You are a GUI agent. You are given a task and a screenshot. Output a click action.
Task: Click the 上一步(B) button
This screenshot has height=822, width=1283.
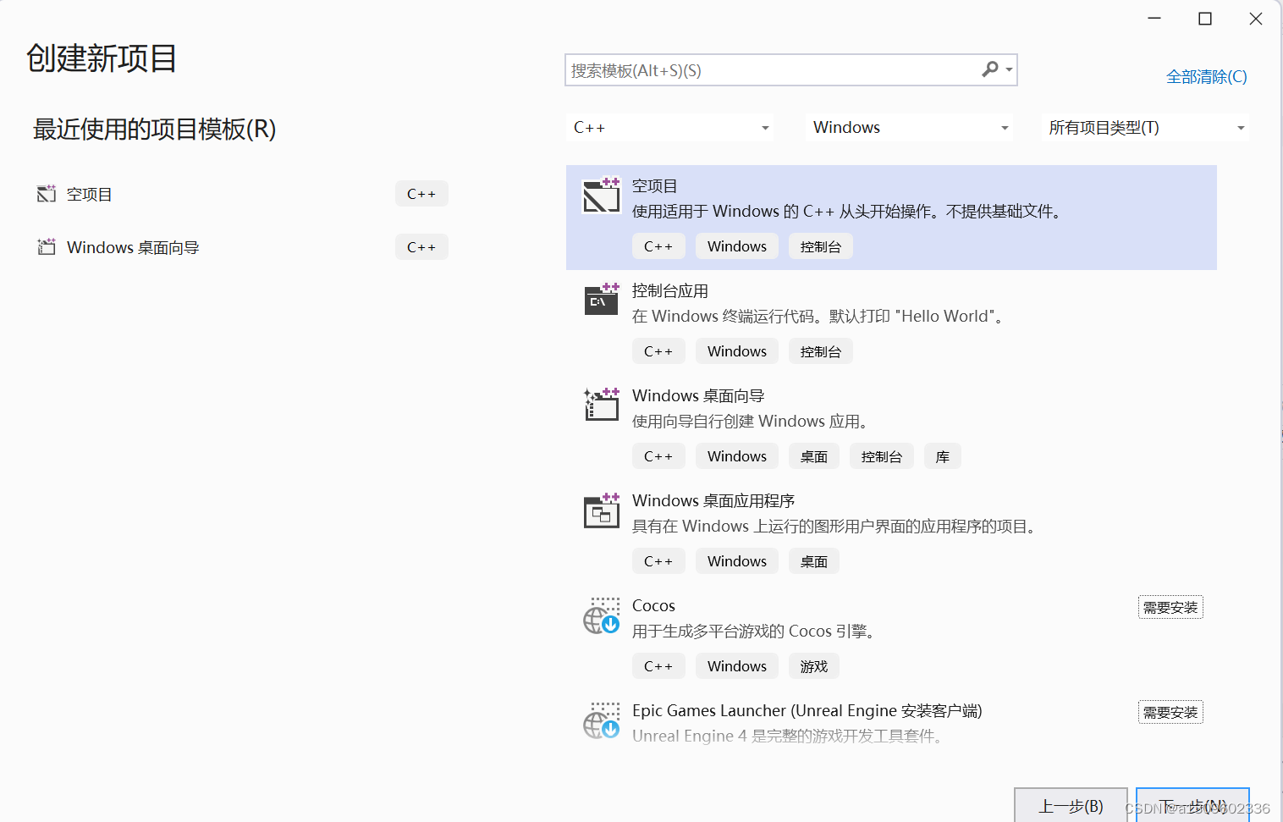point(1070,806)
